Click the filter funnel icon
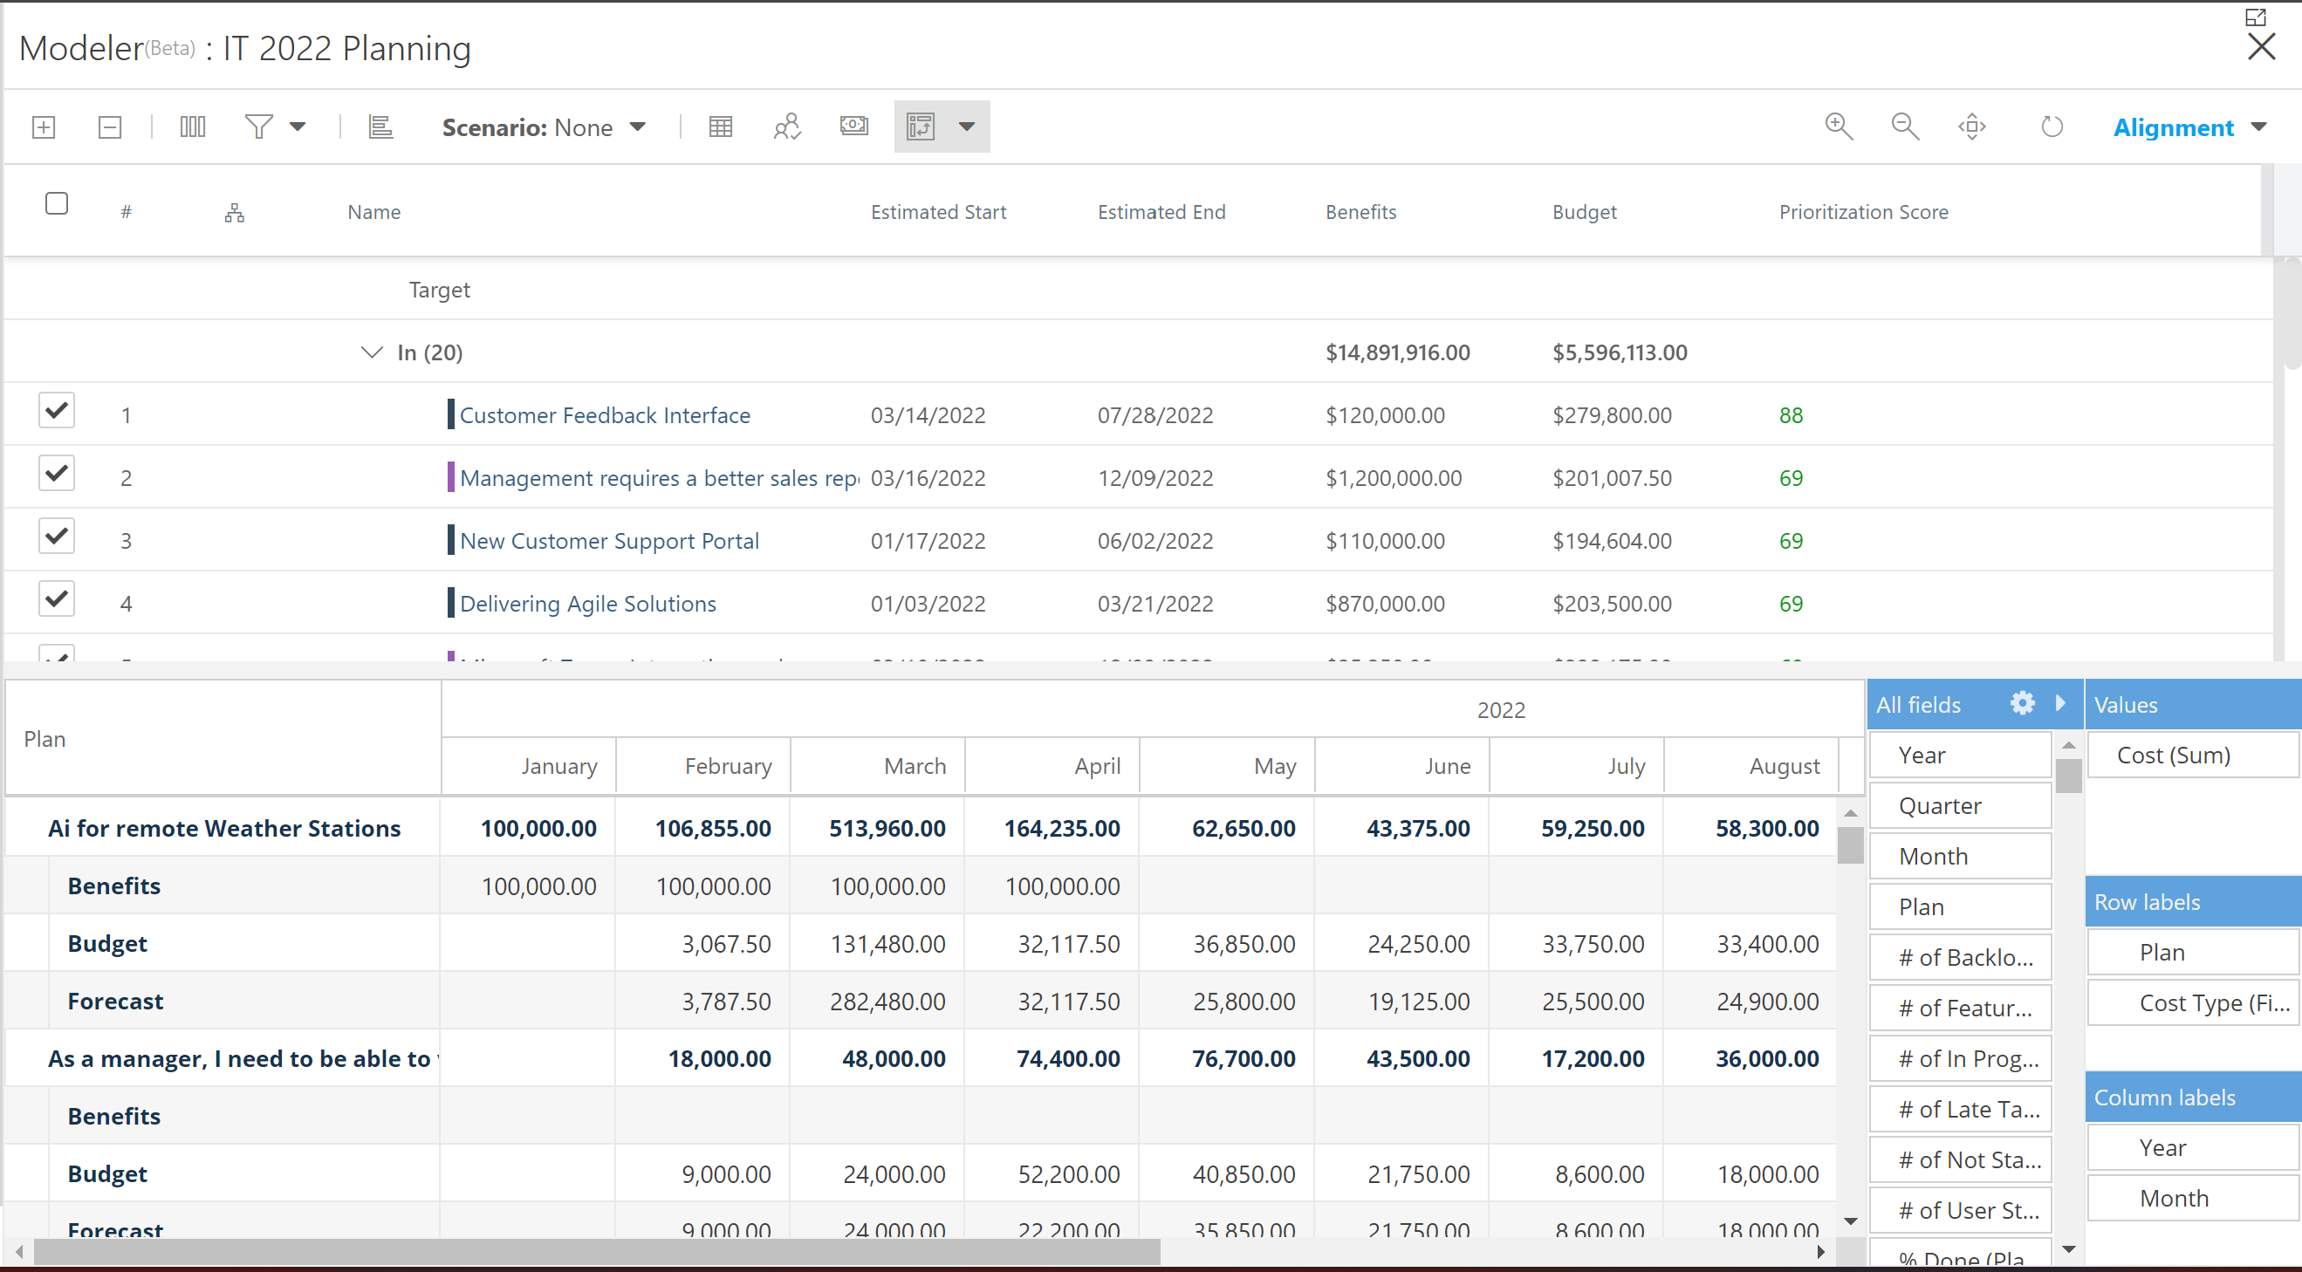The height and width of the screenshot is (1272, 2302). (258, 127)
